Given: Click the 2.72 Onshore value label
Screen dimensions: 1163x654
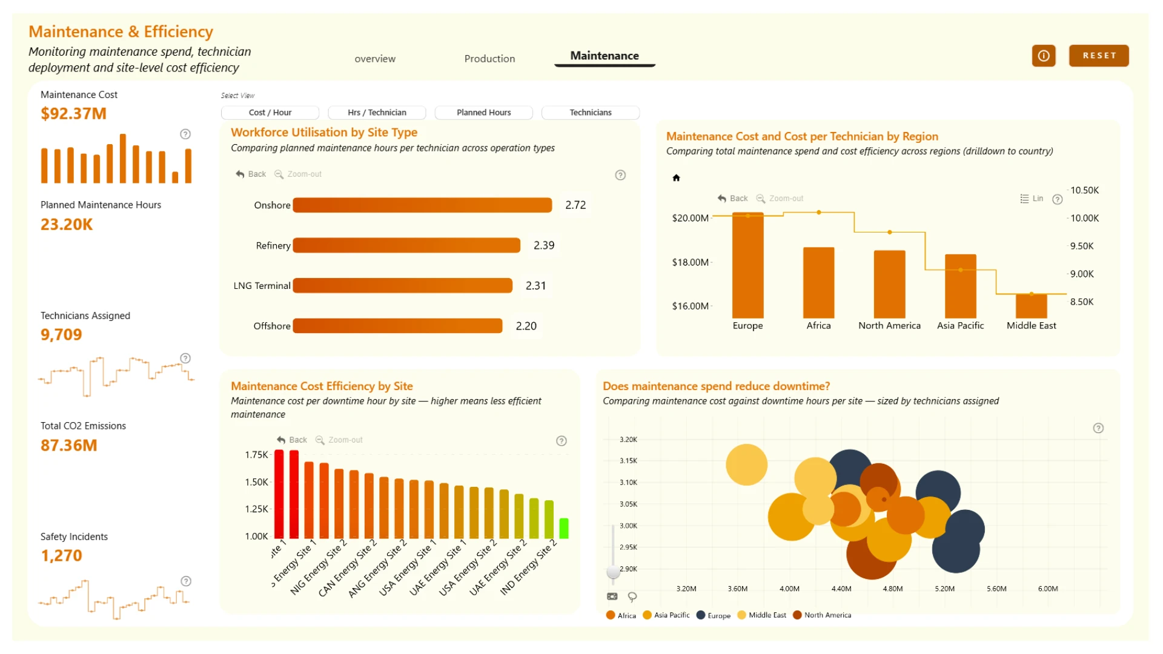Looking at the screenshot, I should 575,205.
